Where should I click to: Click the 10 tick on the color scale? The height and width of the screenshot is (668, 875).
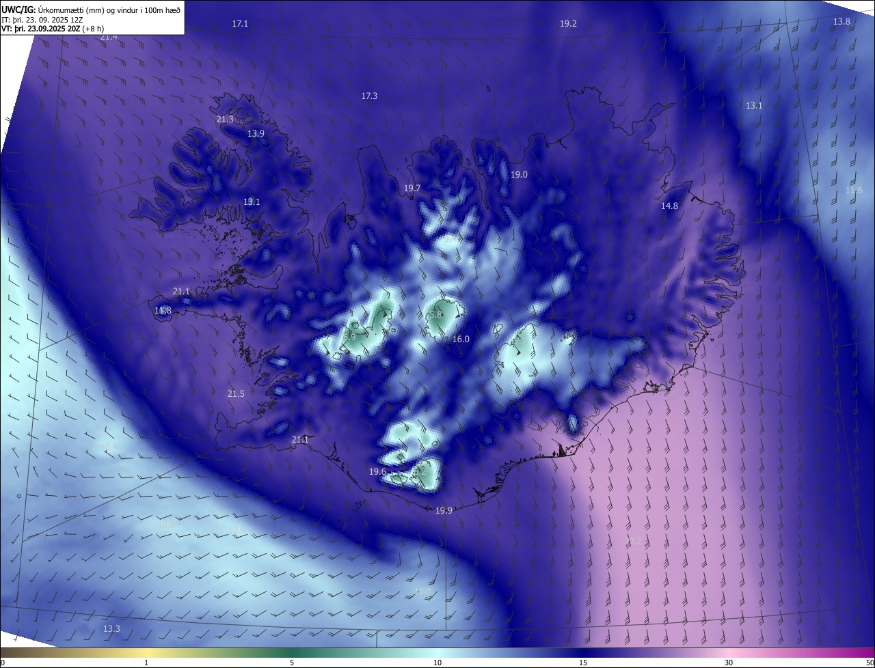437,663
